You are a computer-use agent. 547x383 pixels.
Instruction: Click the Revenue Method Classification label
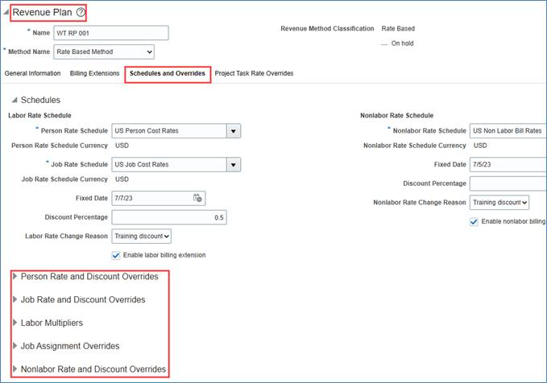(327, 29)
